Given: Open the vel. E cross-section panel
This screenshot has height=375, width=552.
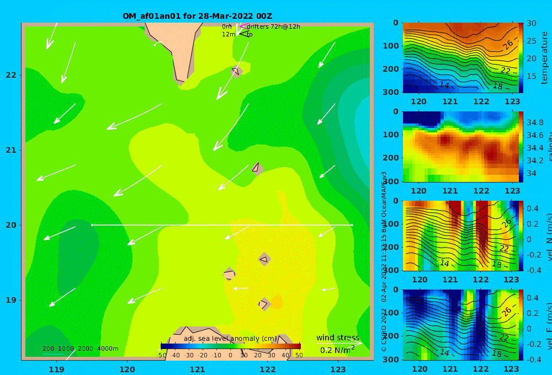Looking at the screenshot, I should (460, 325).
